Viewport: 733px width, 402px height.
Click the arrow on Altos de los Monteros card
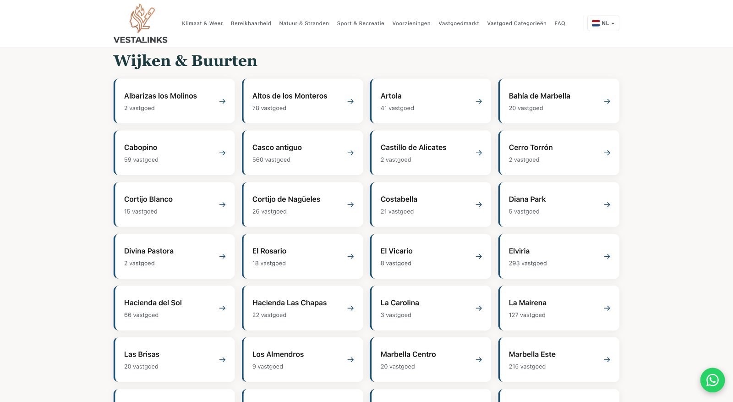click(350, 101)
